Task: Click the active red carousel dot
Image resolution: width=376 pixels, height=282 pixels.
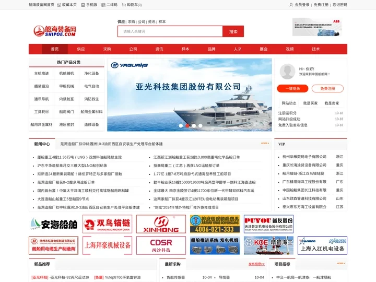Action: pyautogui.click(x=187, y=125)
